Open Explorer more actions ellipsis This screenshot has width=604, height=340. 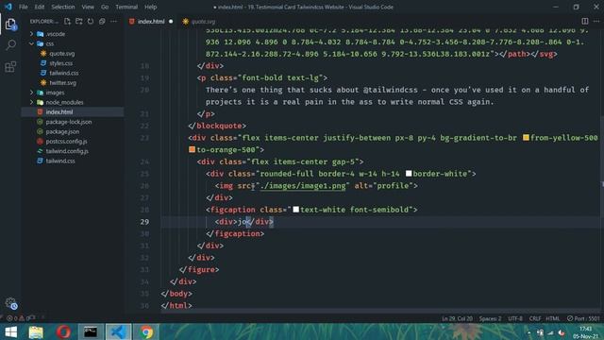(113, 21)
